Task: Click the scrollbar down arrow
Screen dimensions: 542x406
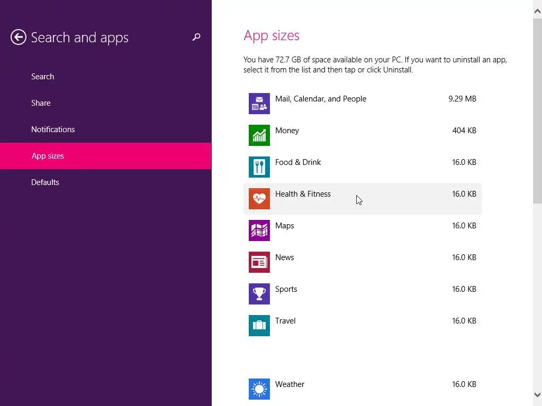Action: tap(537, 394)
